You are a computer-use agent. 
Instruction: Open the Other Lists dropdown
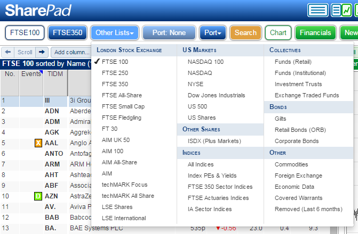tap(115, 33)
